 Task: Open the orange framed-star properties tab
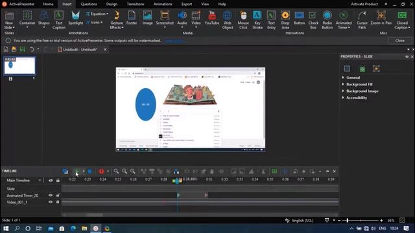(x=376, y=69)
